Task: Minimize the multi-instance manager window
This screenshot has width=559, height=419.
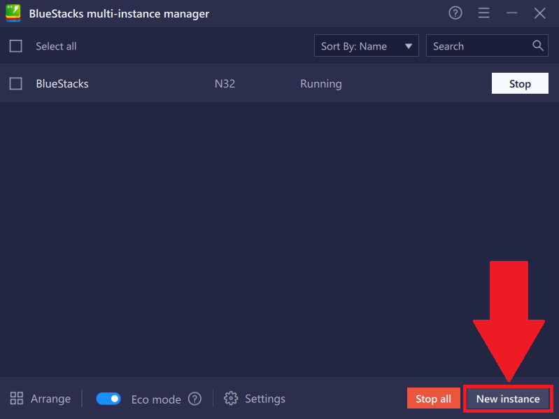Action: pyautogui.click(x=511, y=13)
